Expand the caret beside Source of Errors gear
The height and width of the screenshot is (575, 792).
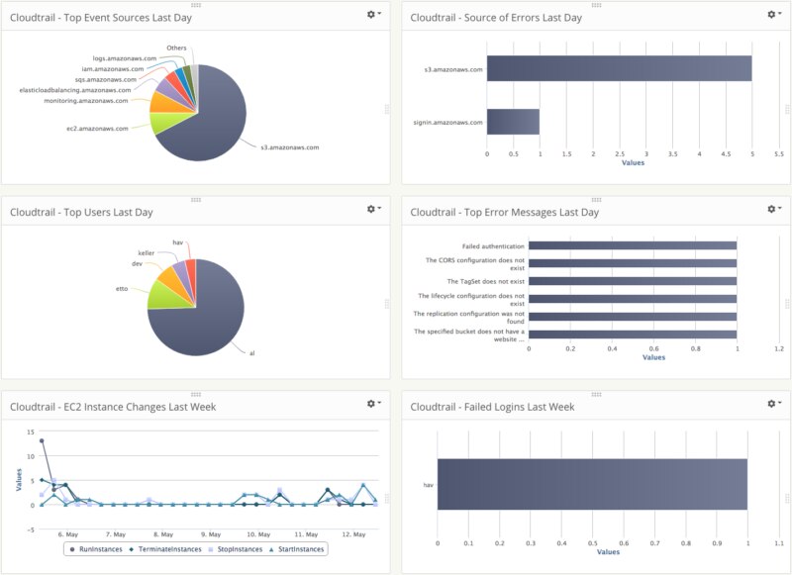click(780, 15)
